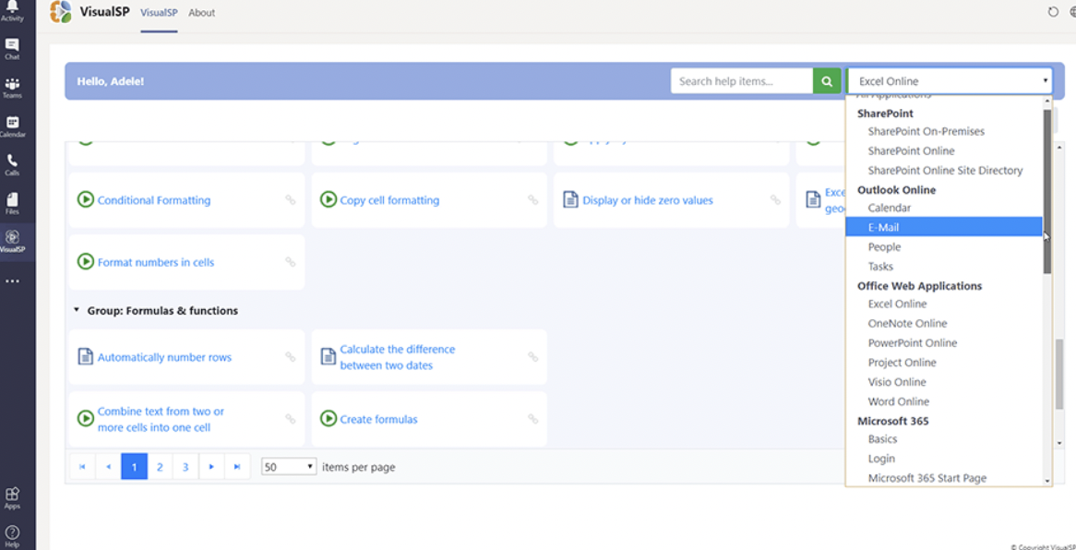Open the Excel Online application dropdown
The image size is (1076, 550).
coord(949,81)
